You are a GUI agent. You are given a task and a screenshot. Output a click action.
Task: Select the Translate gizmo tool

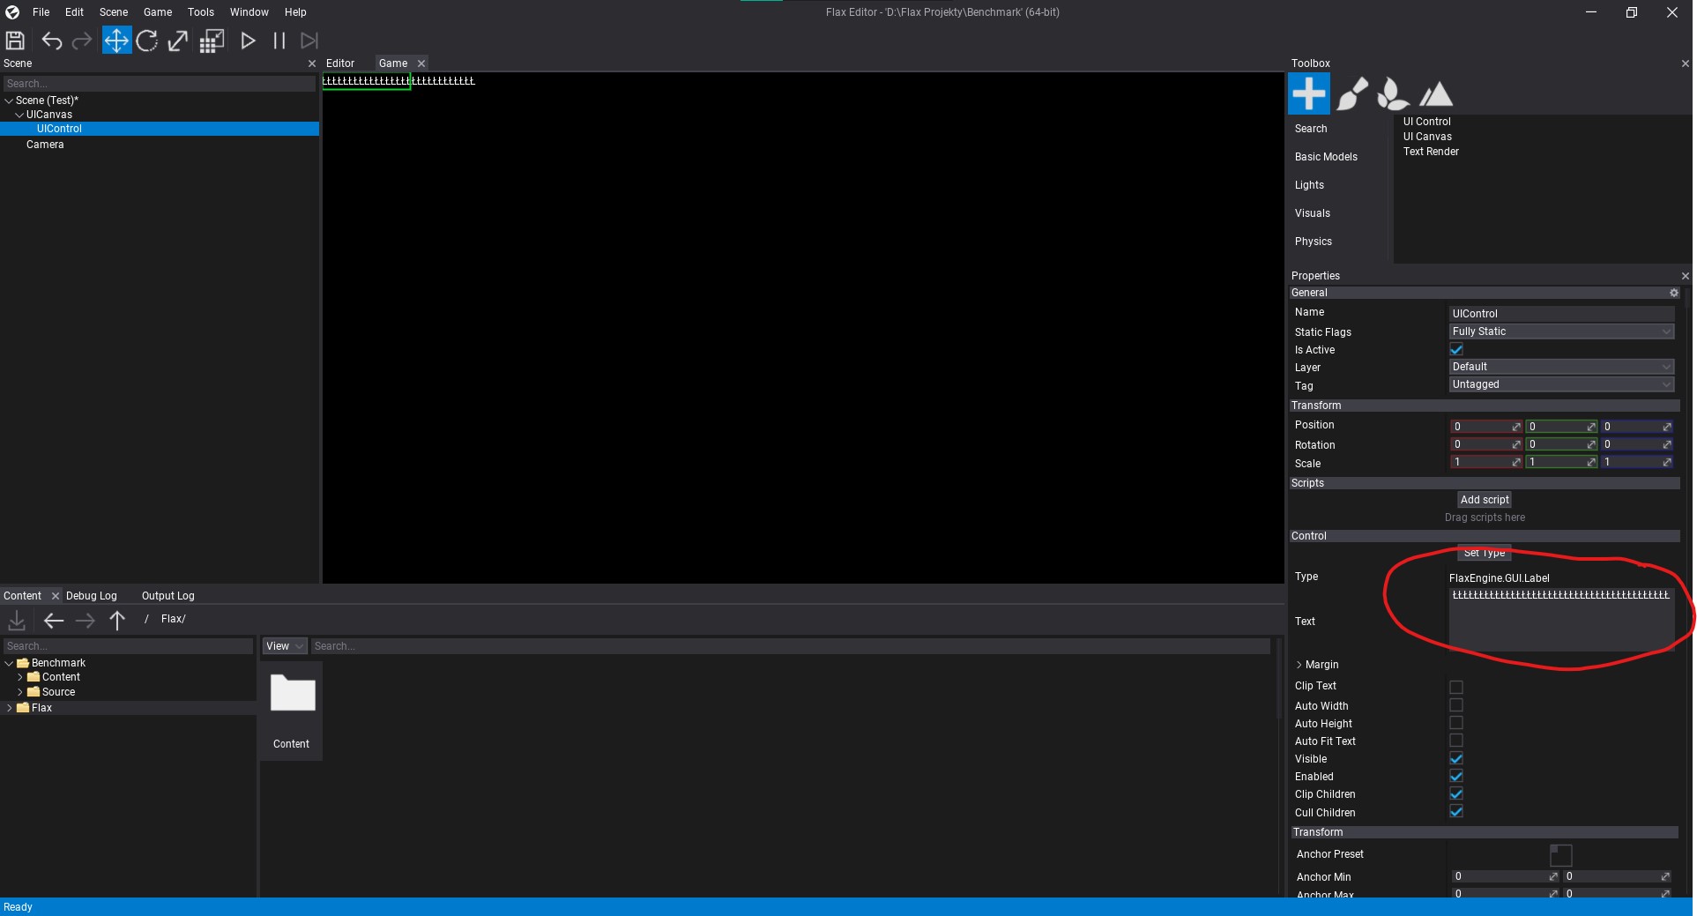click(x=115, y=41)
